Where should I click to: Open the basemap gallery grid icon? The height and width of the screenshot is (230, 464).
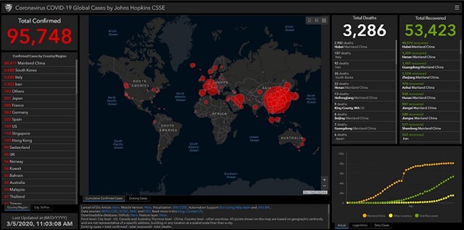click(324, 20)
